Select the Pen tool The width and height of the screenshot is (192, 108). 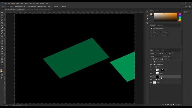2,52
